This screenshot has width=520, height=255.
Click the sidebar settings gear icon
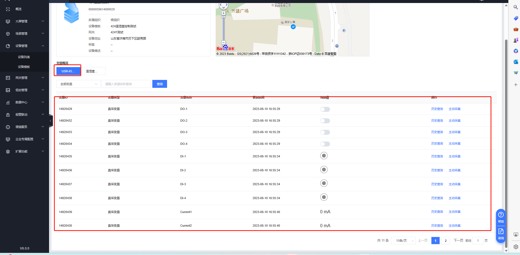(x=516, y=247)
